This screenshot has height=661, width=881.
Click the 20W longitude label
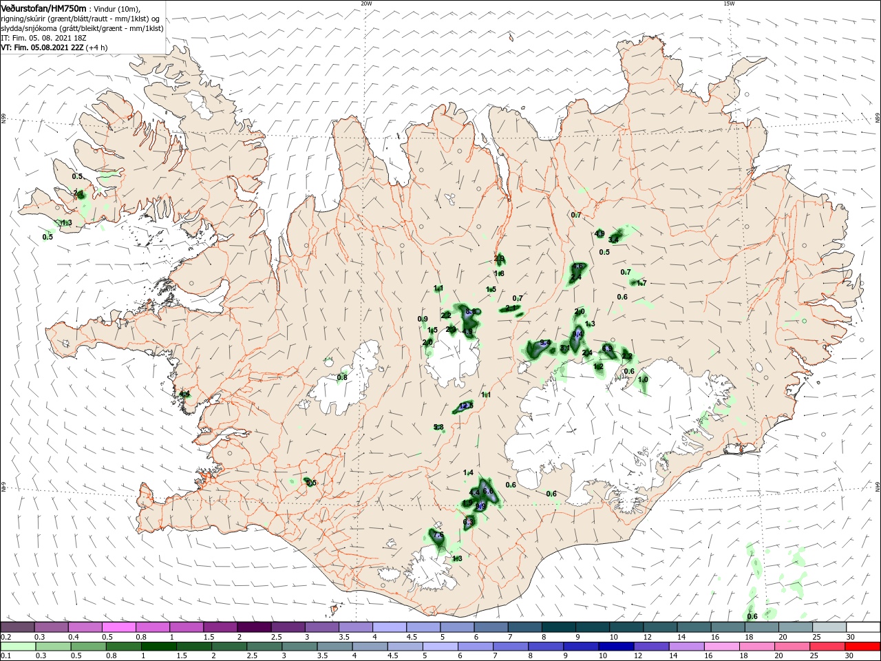pos(366,3)
